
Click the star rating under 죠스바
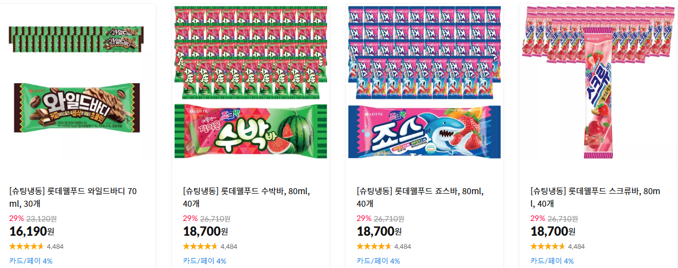pos(374,246)
